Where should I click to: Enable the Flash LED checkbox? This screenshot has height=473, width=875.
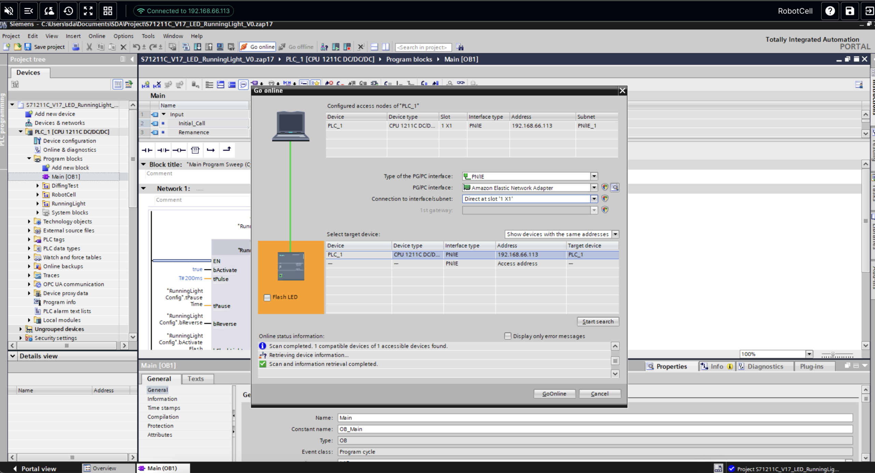point(267,297)
